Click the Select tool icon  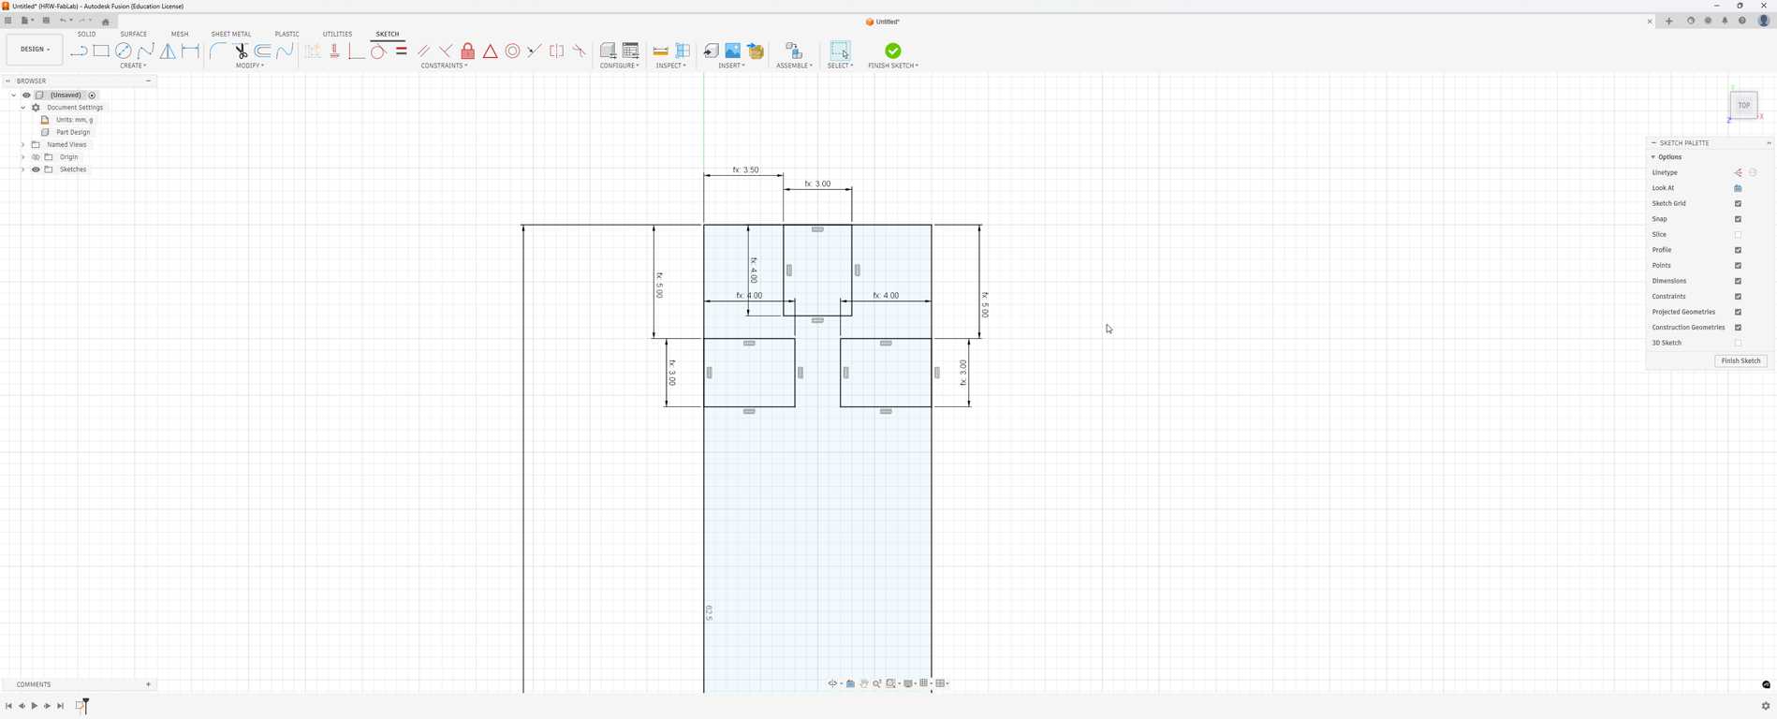tap(840, 51)
